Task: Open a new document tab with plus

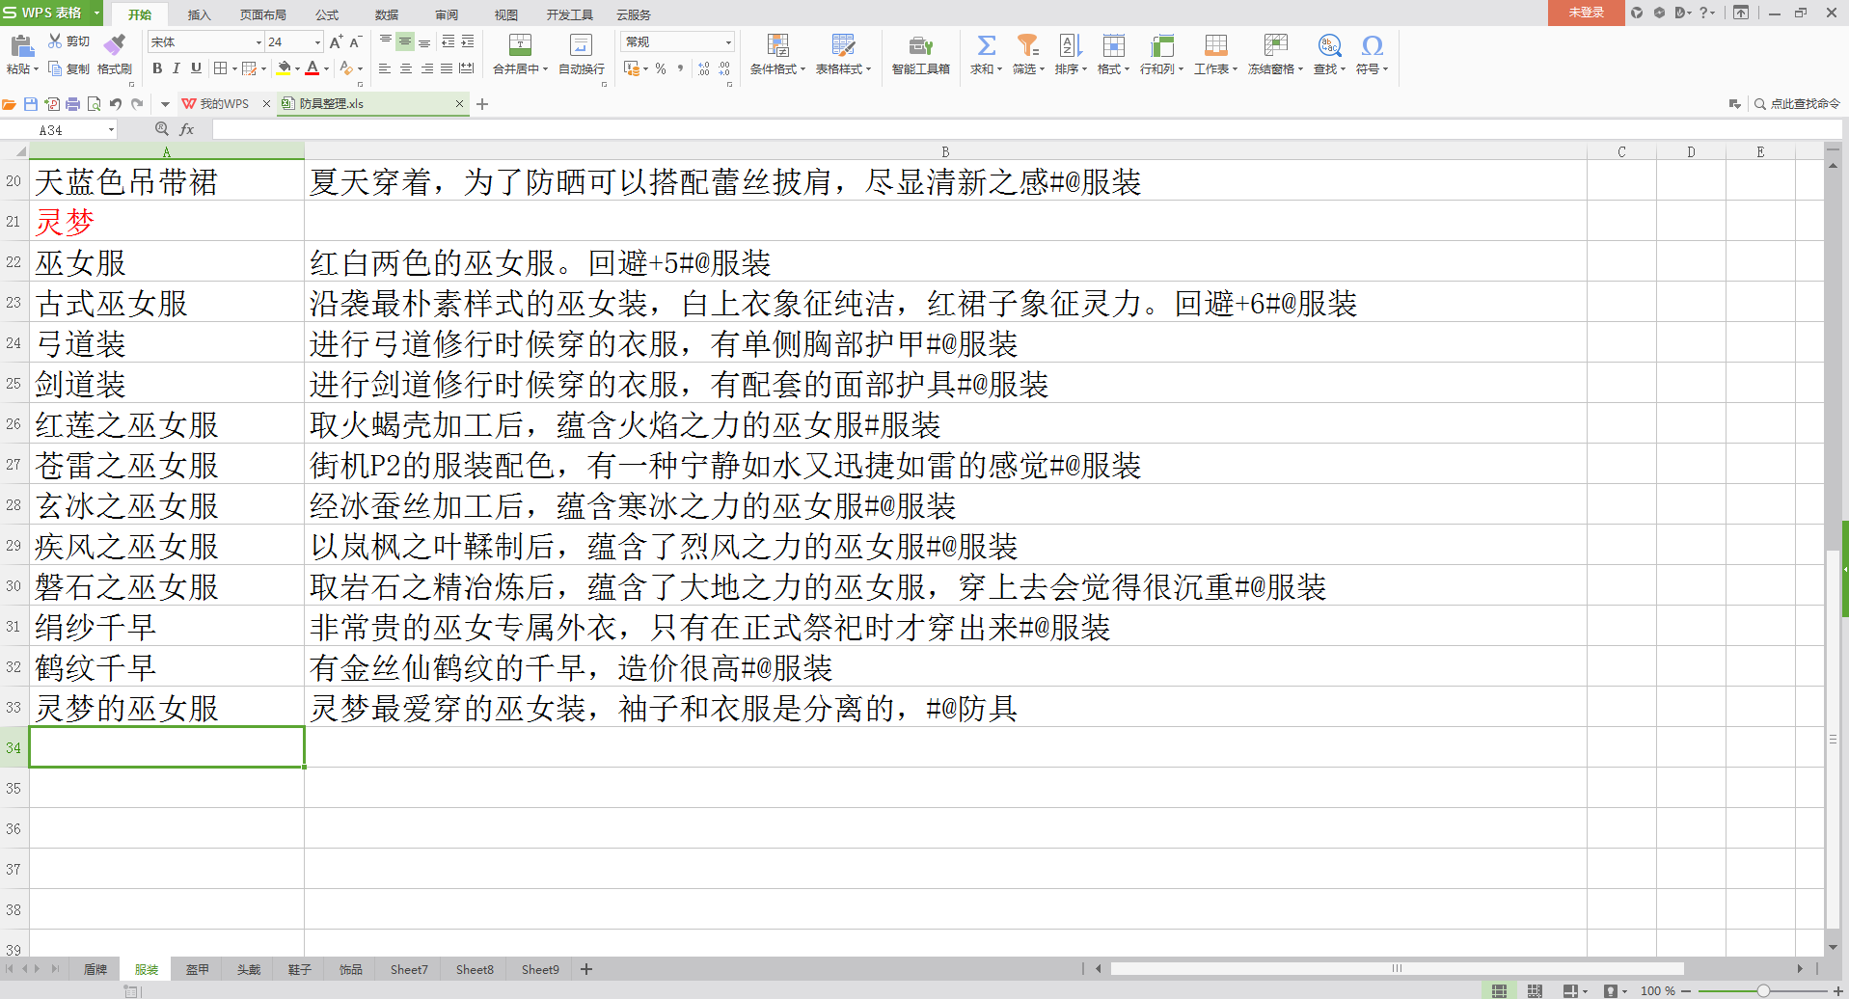Action: click(482, 104)
